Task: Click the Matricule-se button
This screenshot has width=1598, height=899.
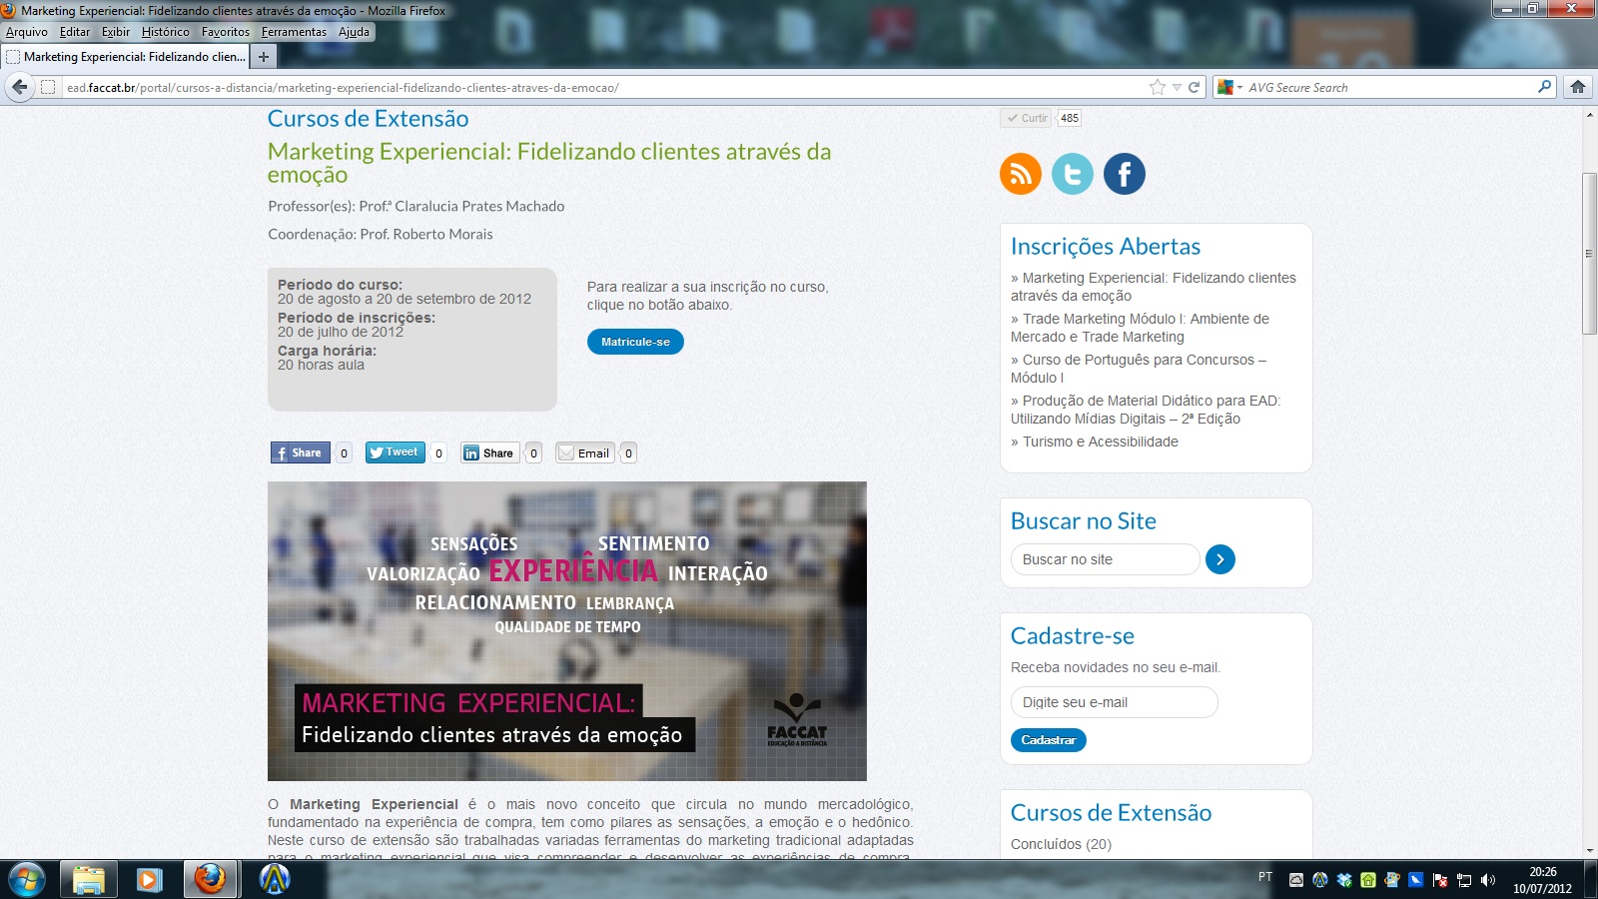Action: point(635,342)
